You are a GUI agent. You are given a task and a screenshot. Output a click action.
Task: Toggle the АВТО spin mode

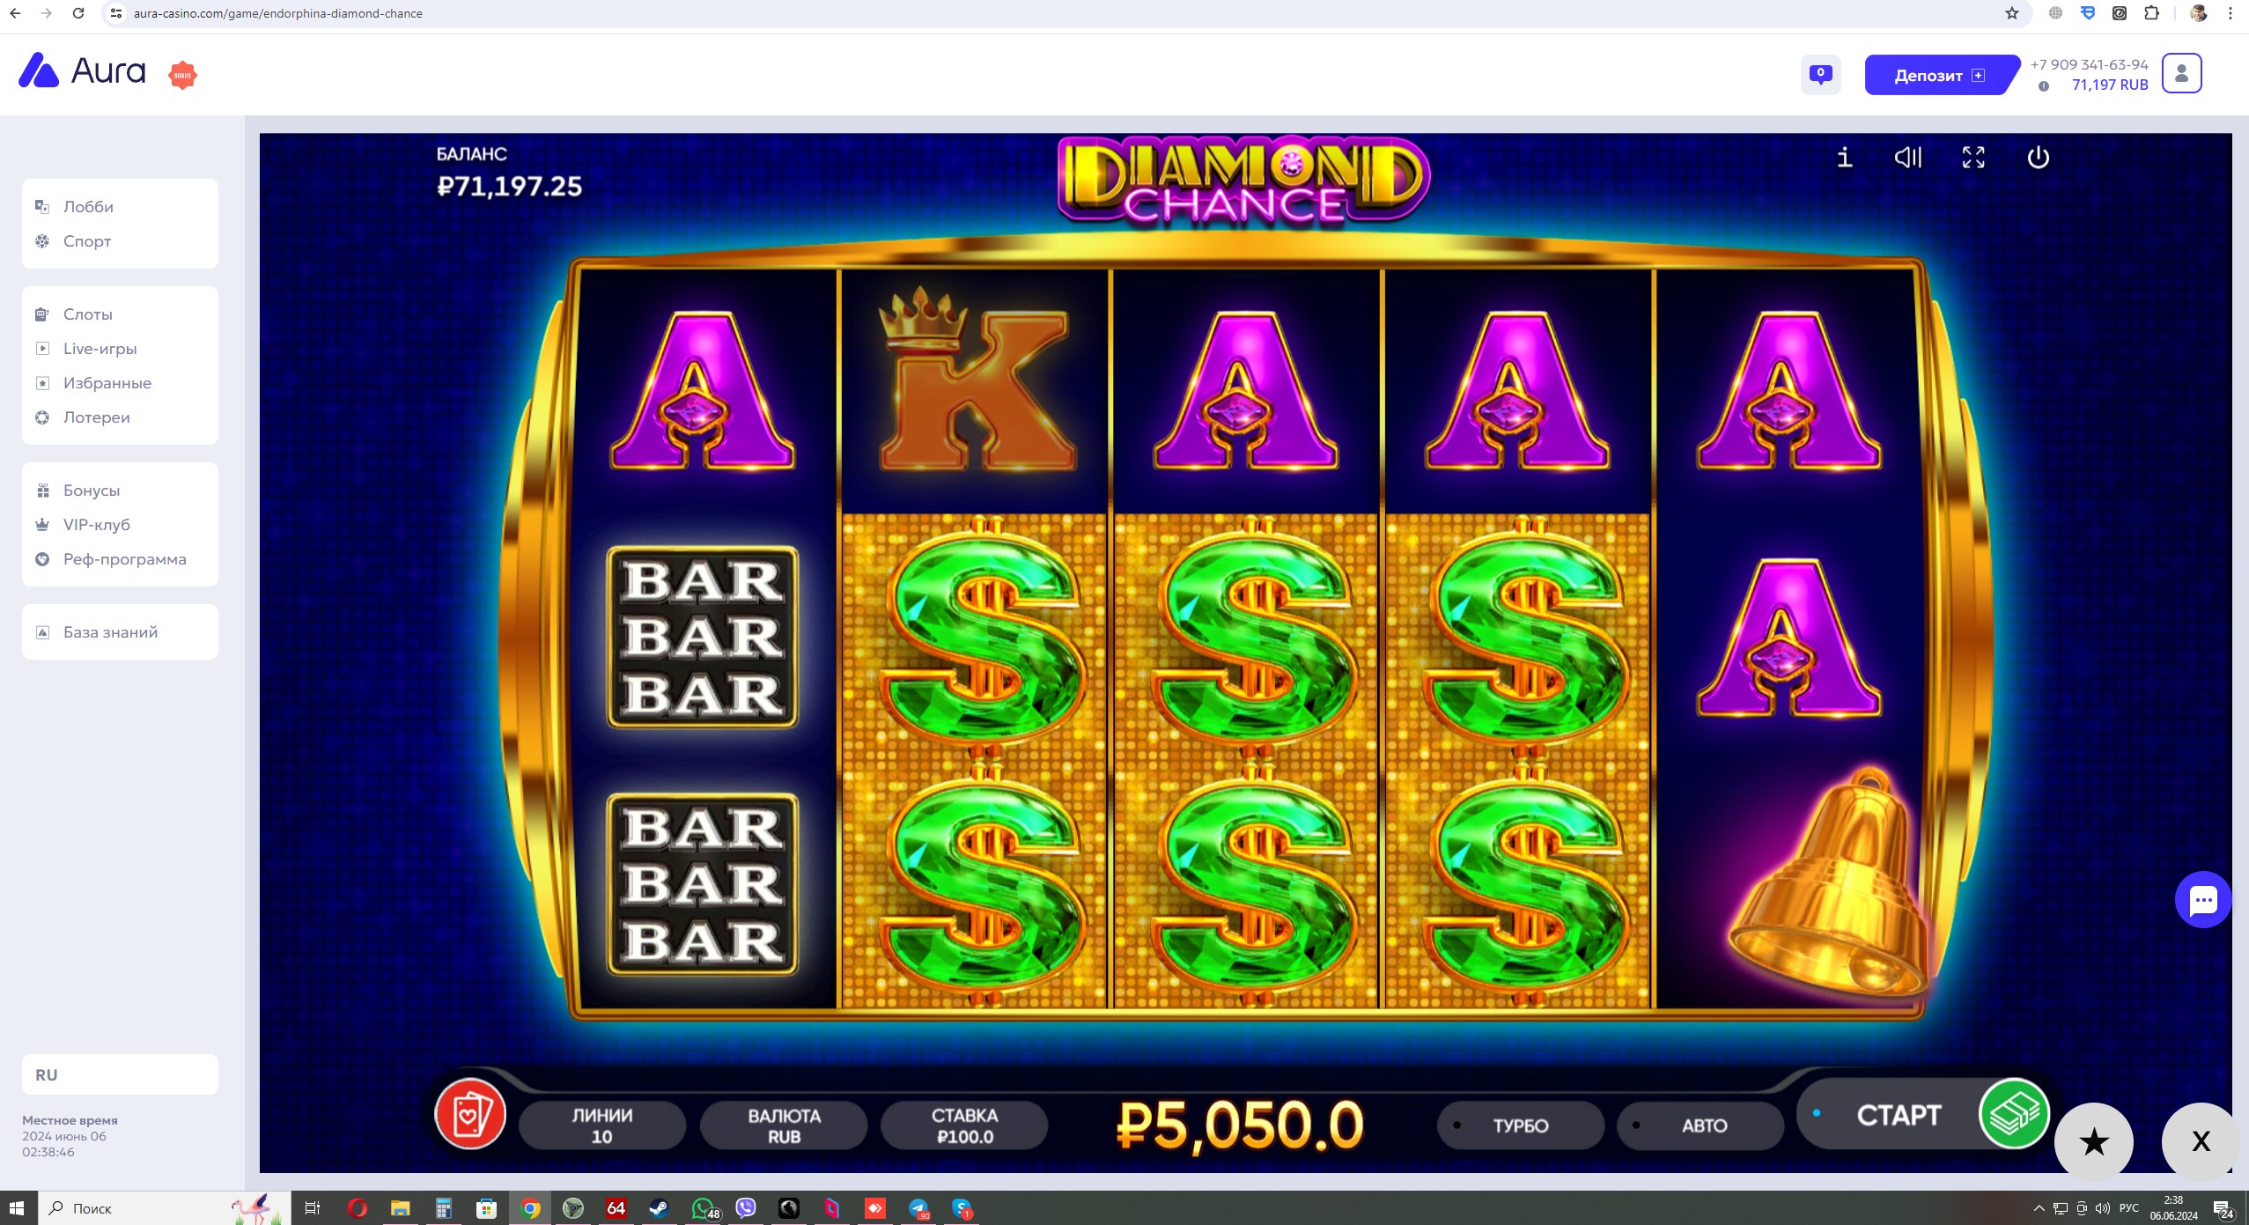click(1700, 1125)
